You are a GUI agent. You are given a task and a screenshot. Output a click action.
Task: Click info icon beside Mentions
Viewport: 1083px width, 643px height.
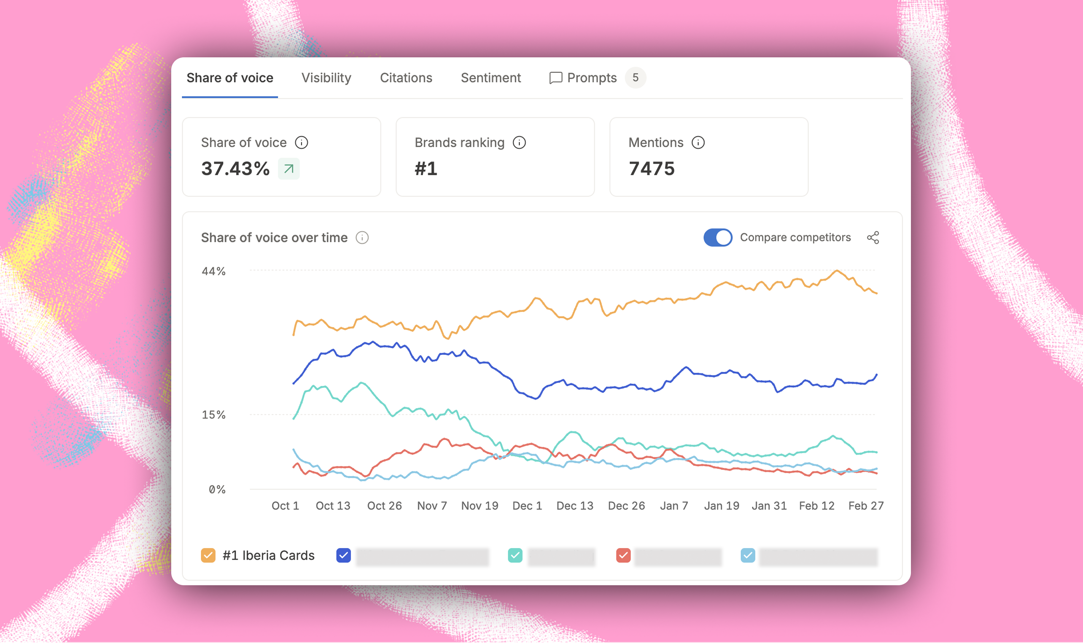click(x=698, y=143)
